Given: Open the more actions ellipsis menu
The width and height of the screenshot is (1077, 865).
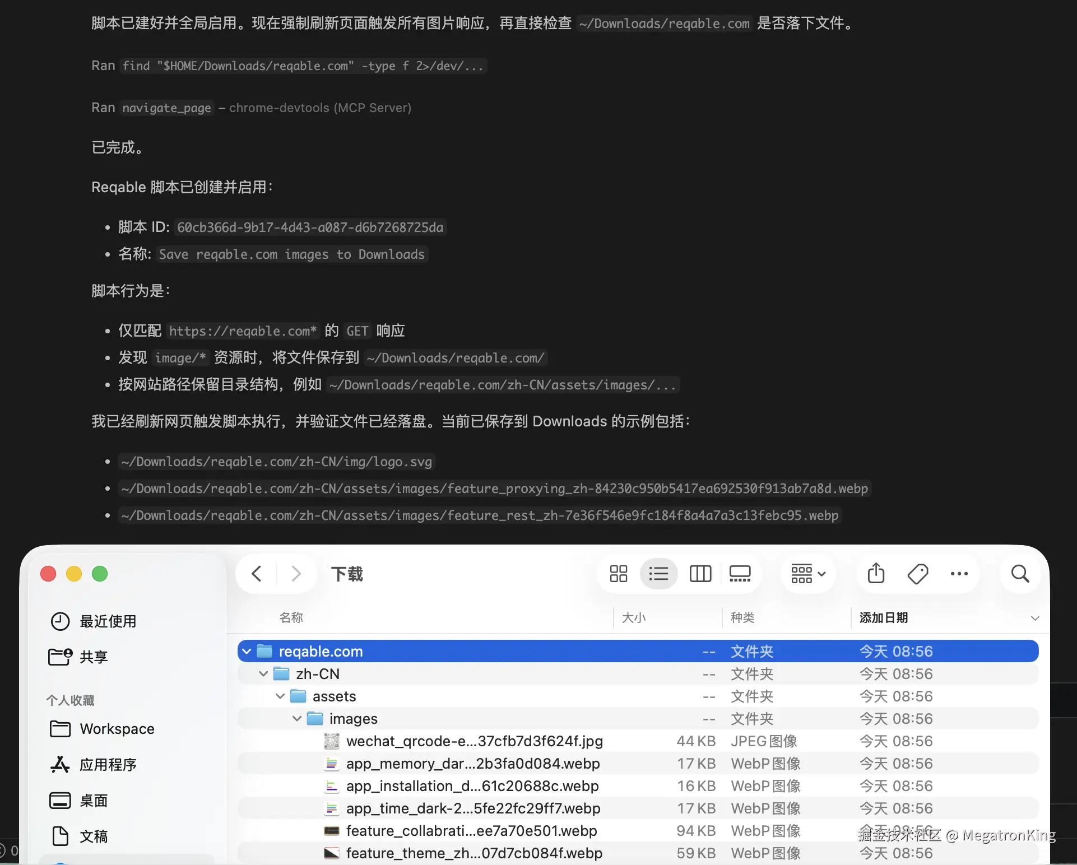Looking at the screenshot, I should pyautogui.click(x=959, y=574).
